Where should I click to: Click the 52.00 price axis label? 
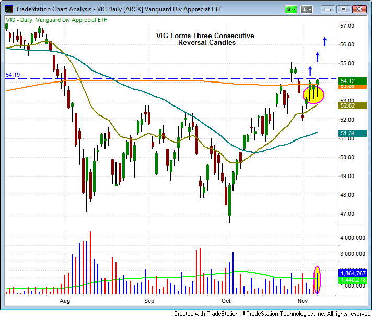coord(347,120)
